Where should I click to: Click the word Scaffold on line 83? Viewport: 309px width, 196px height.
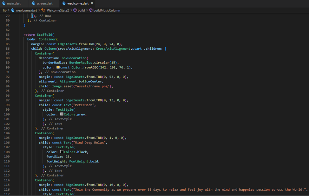(44, 34)
